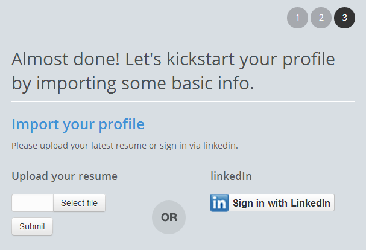Select the active step 3 circle

(x=344, y=18)
